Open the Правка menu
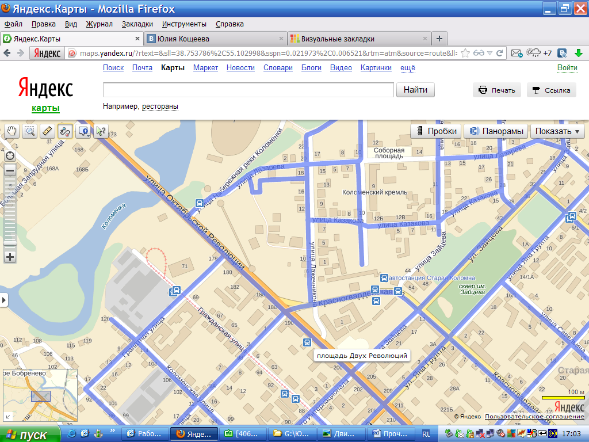Image resolution: width=589 pixels, height=442 pixels. coord(44,24)
